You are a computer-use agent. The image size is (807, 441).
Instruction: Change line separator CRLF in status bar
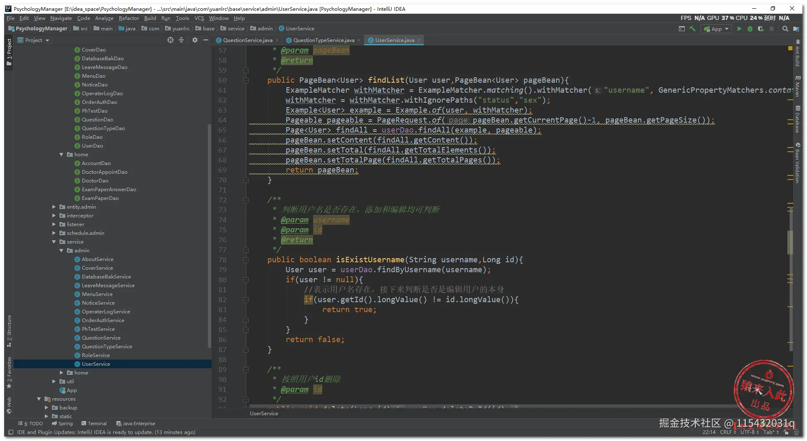(728, 432)
